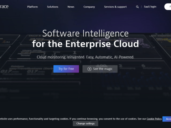Go to the News section
This screenshot has width=171, height=128.
point(71,7)
